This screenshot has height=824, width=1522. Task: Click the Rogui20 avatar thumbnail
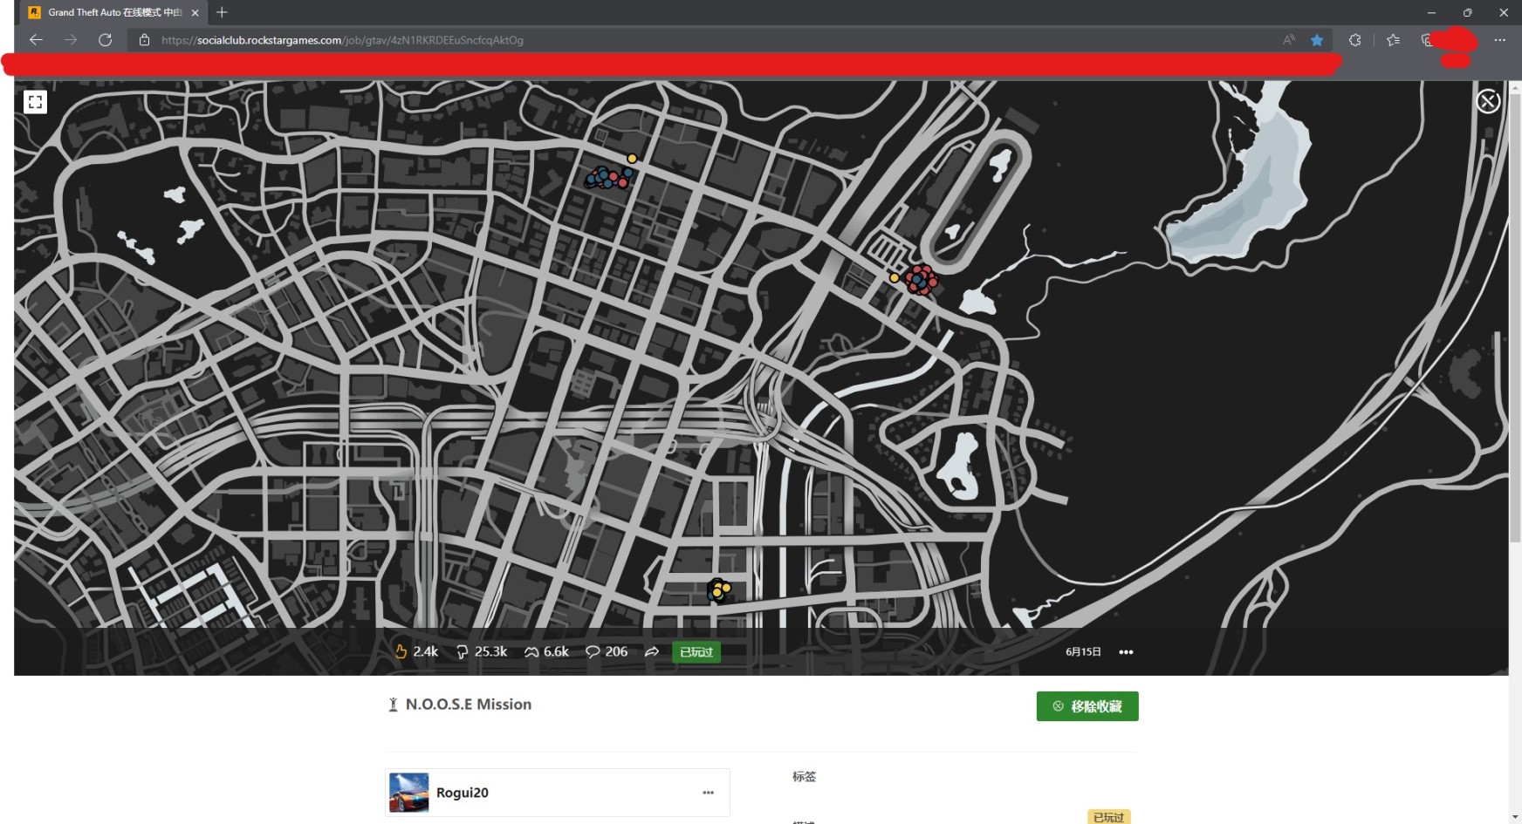coord(409,793)
